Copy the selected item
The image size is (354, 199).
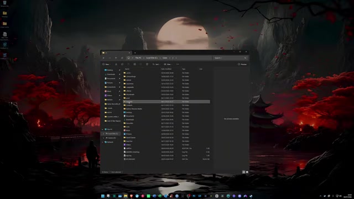point(122,64)
